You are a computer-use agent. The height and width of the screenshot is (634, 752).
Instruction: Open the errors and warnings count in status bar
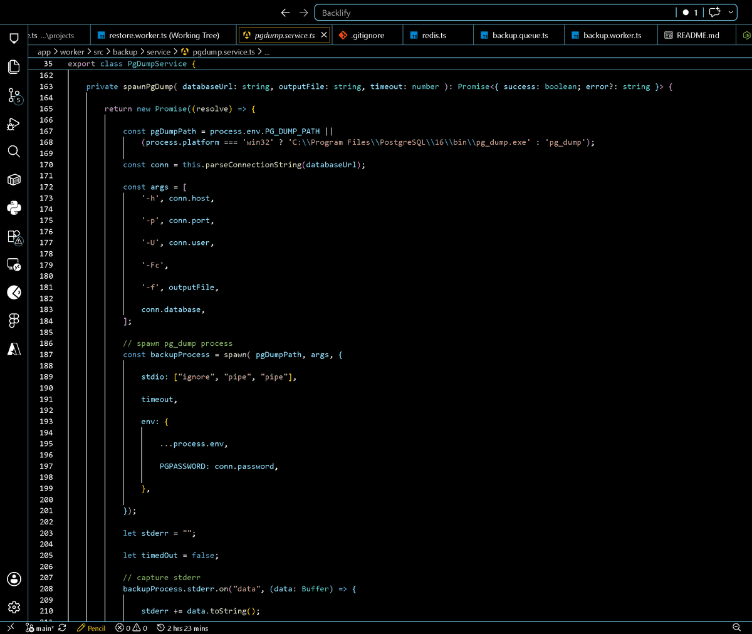(132, 628)
